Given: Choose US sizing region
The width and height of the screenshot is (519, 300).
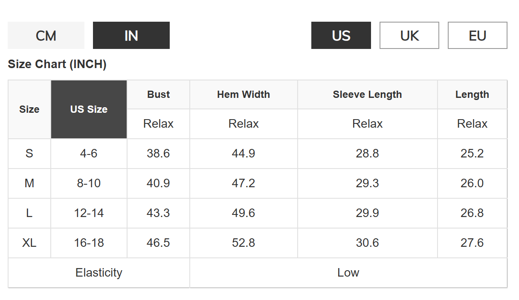Looking at the screenshot, I should [341, 35].
